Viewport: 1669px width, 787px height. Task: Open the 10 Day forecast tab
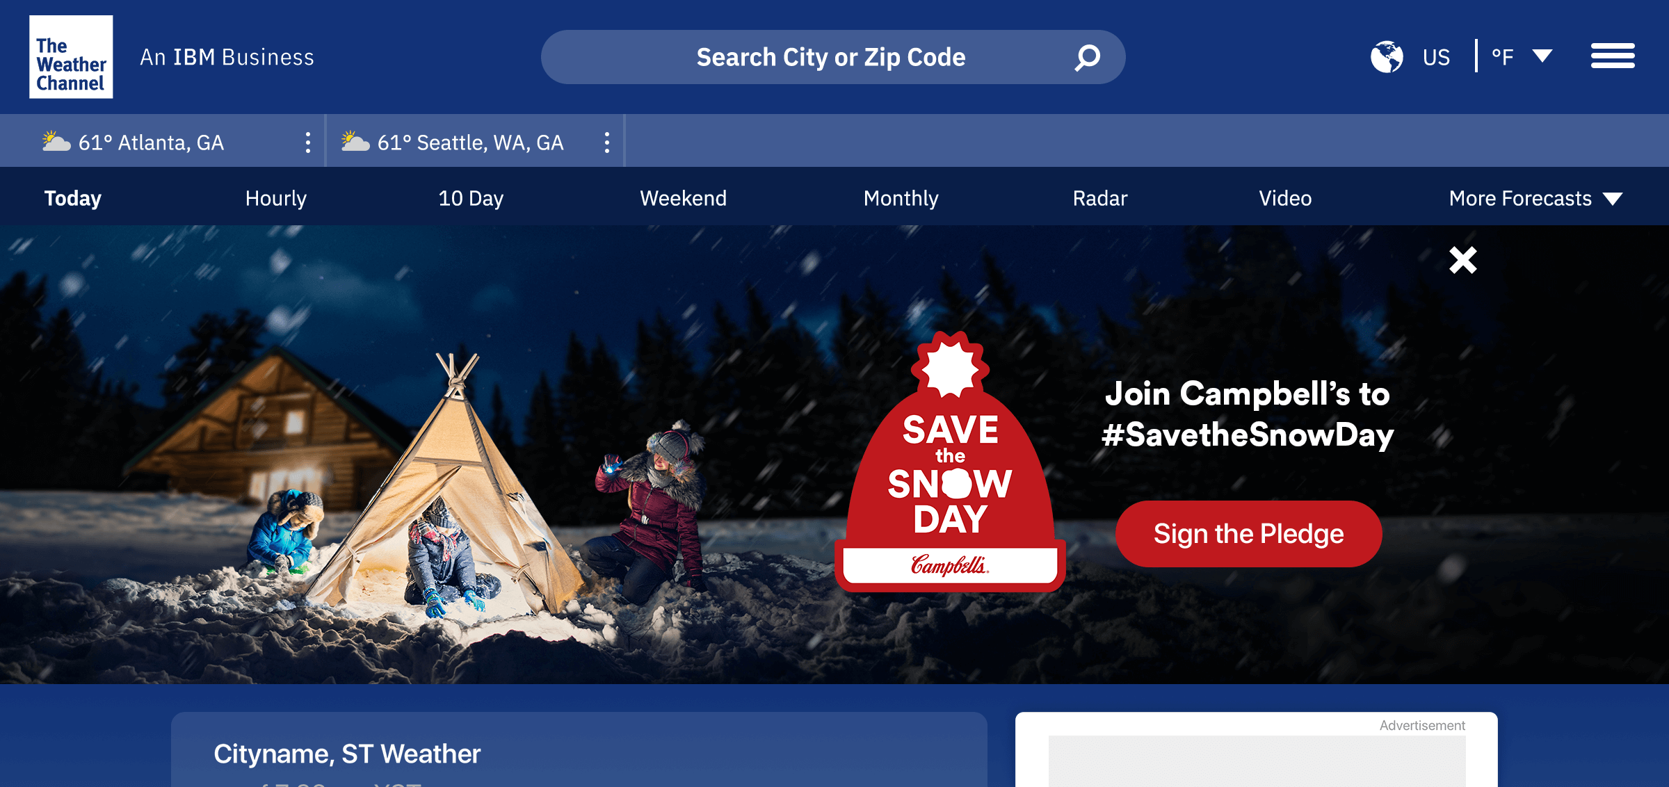(x=471, y=199)
